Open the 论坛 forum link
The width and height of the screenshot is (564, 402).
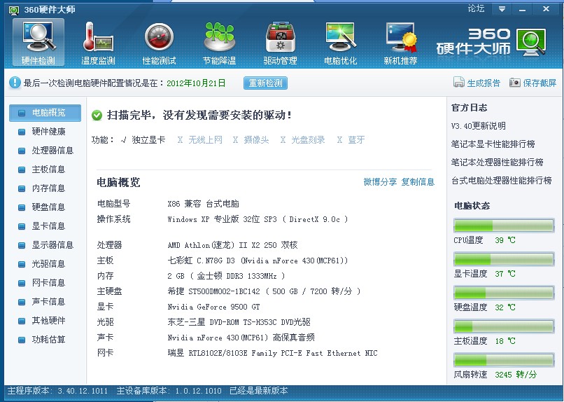pos(476,8)
